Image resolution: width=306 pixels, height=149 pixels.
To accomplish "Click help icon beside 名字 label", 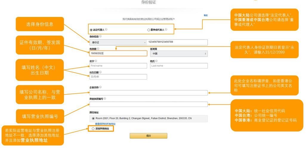I will click(x=96, y=61).
